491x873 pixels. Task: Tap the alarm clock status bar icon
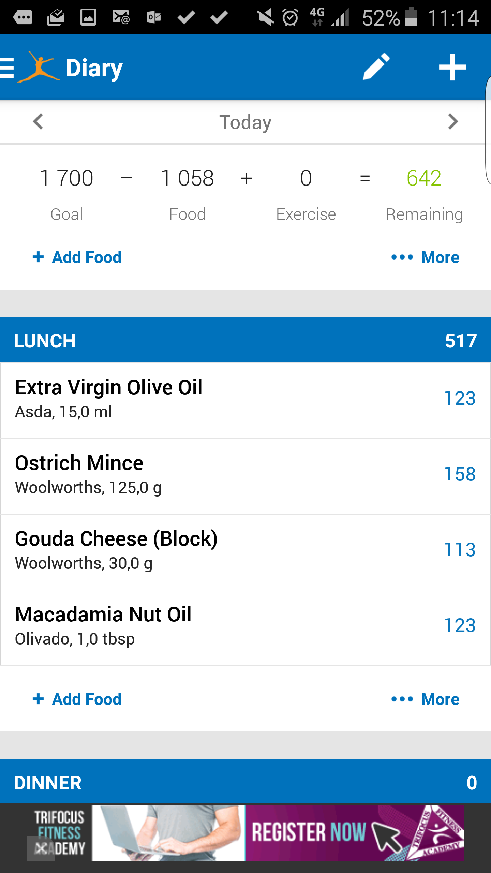(x=290, y=17)
